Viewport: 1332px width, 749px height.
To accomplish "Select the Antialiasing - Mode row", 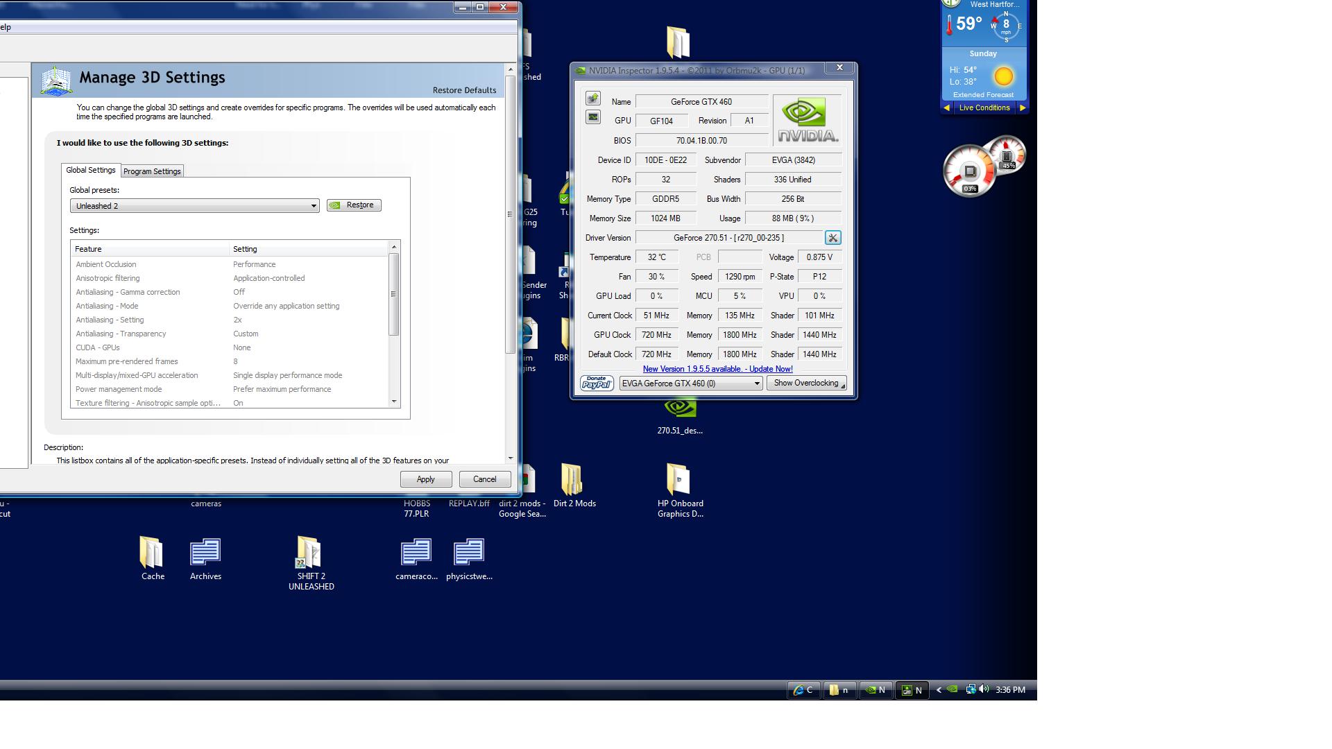I will click(x=230, y=306).
